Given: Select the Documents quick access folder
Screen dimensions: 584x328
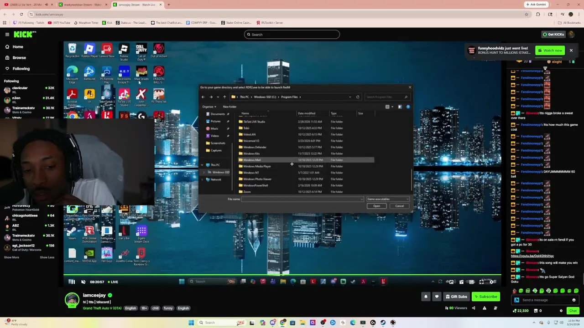Looking at the screenshot, I should pos(217,114).
